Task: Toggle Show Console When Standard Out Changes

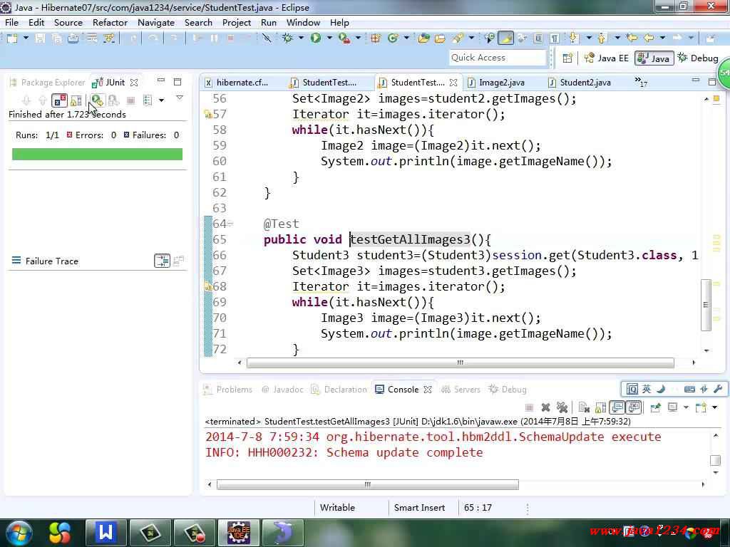Action: 617,407
